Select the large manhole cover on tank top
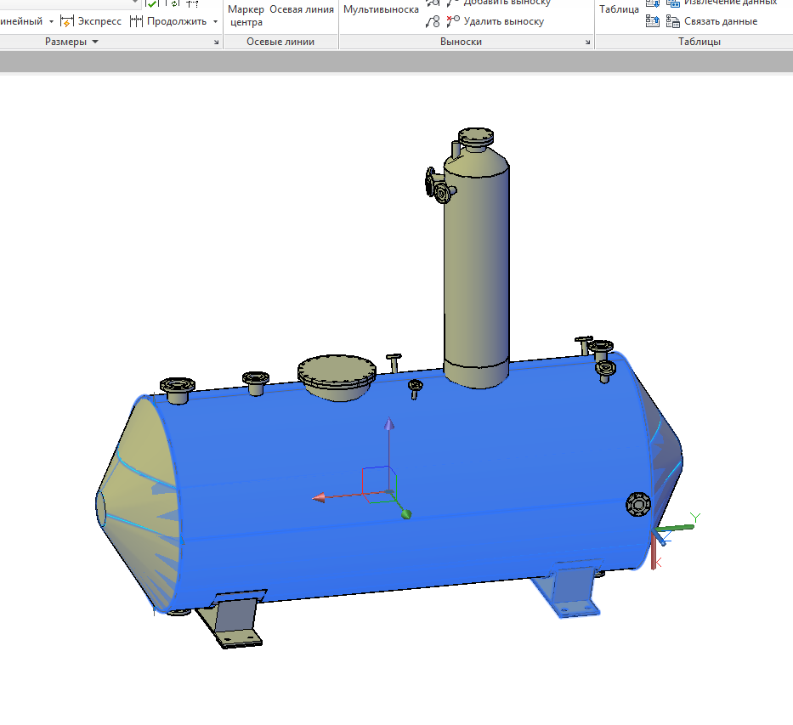Image resolution: width=793 pixels, height=725 pixels. point(337,374)
